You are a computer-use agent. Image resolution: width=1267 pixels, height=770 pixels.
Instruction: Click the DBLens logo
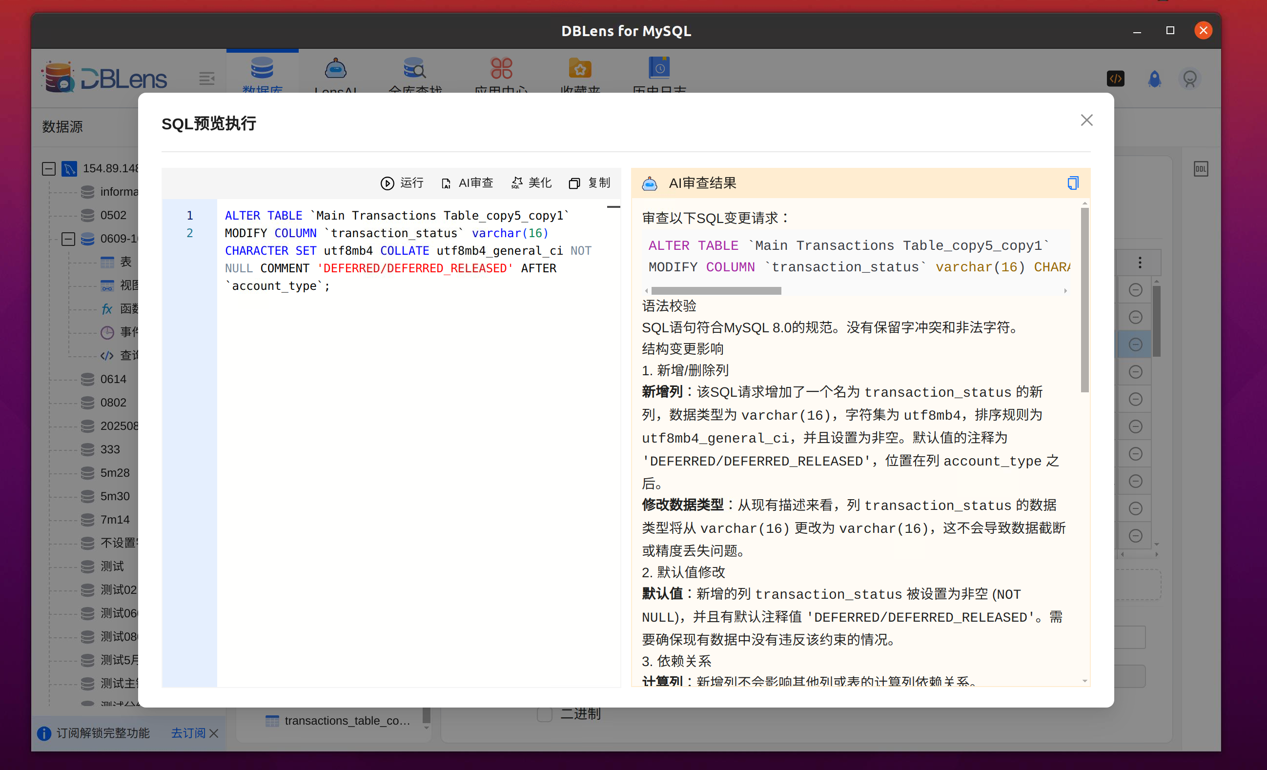pyautogui.click(x=104, y=78)
